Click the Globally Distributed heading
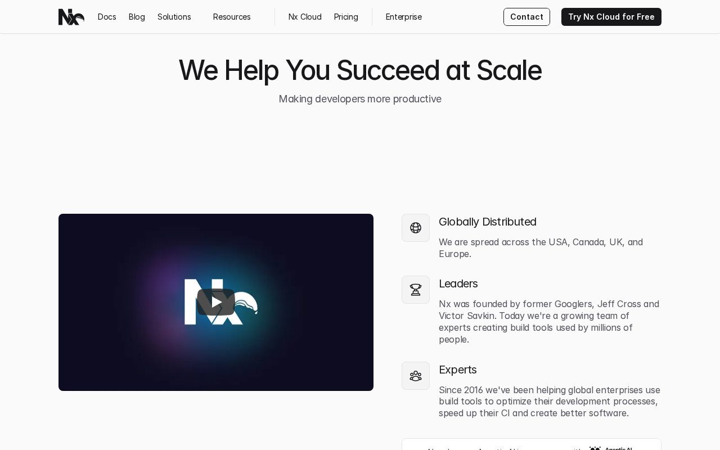Viewport: 720px width, 450px height. (x=488, y=222)
